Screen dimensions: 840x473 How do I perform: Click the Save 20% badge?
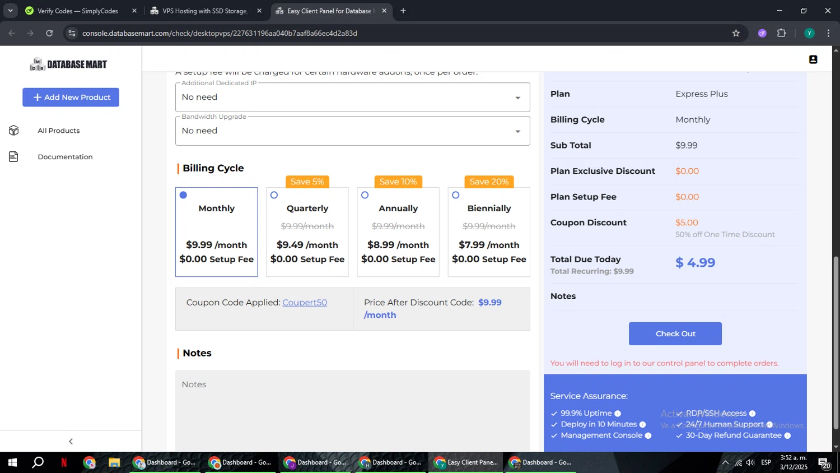coord(489,182)
